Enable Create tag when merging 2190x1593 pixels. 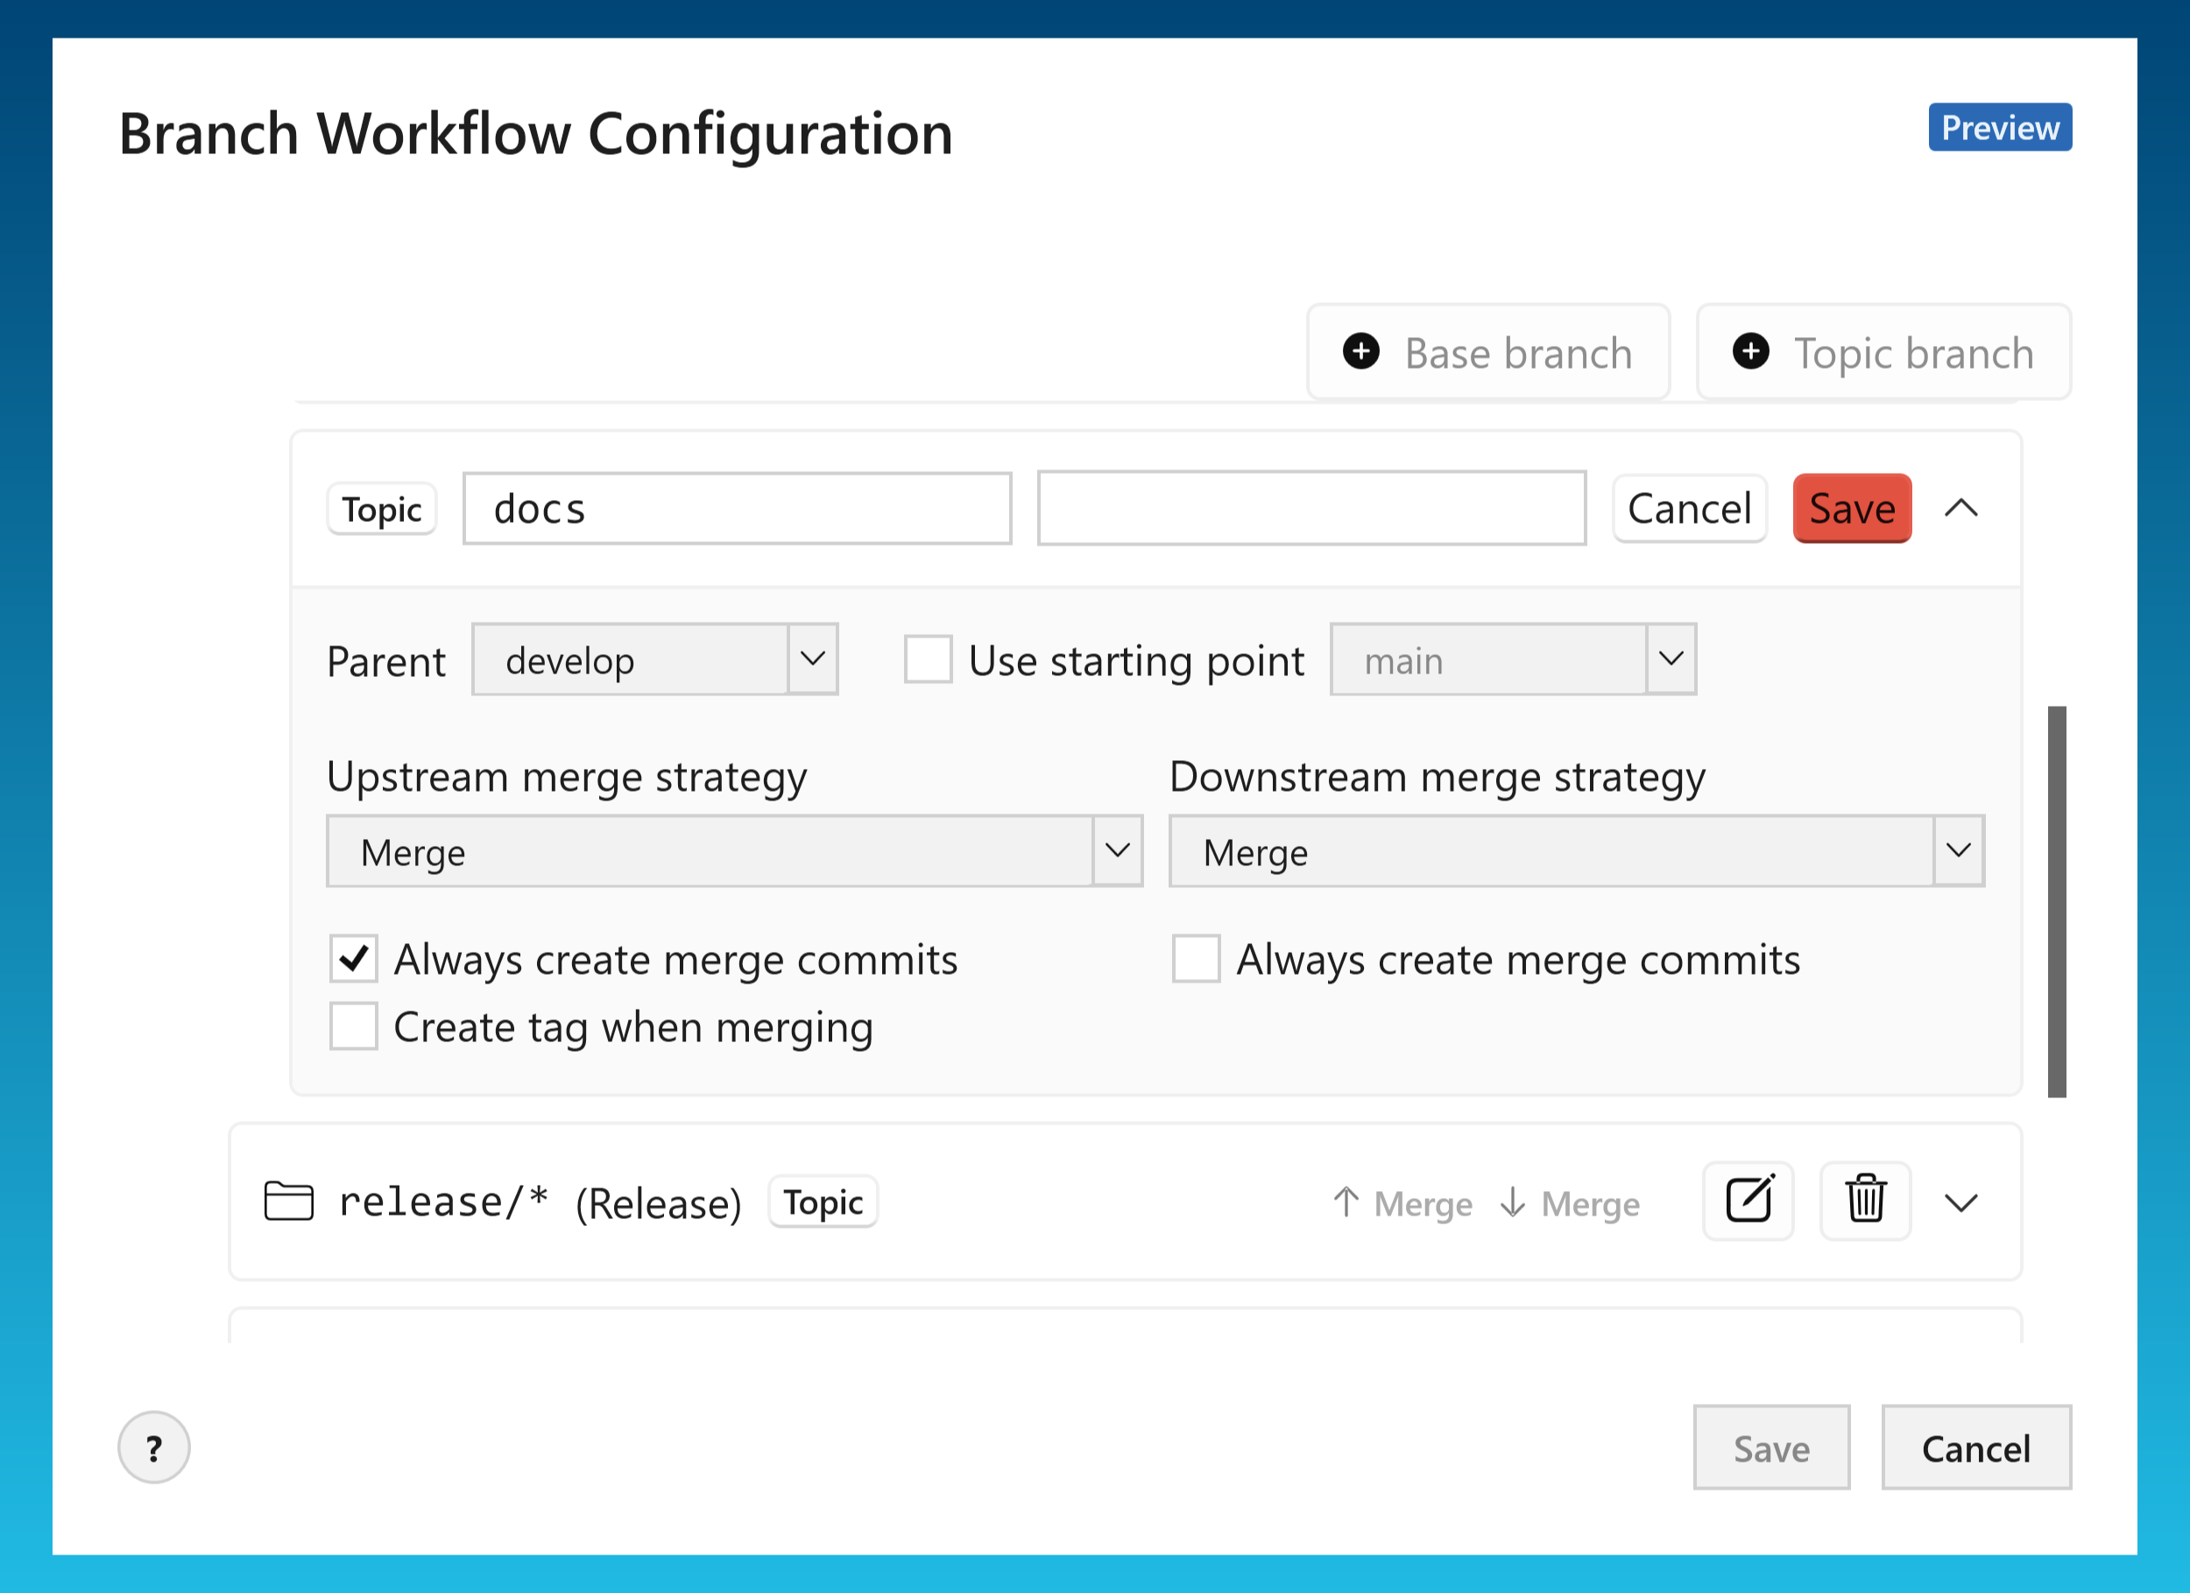[353, 1026]
